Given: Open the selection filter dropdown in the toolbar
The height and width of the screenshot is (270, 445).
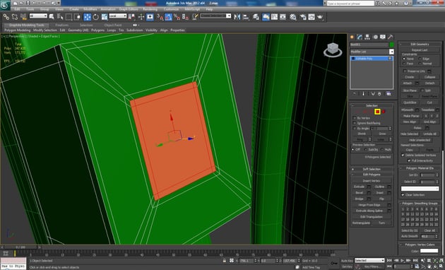Looking at the screenshot, I should coord(38,16).
